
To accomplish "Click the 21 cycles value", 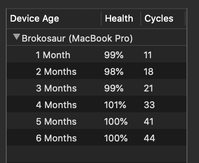I will [x=148, y=88].
